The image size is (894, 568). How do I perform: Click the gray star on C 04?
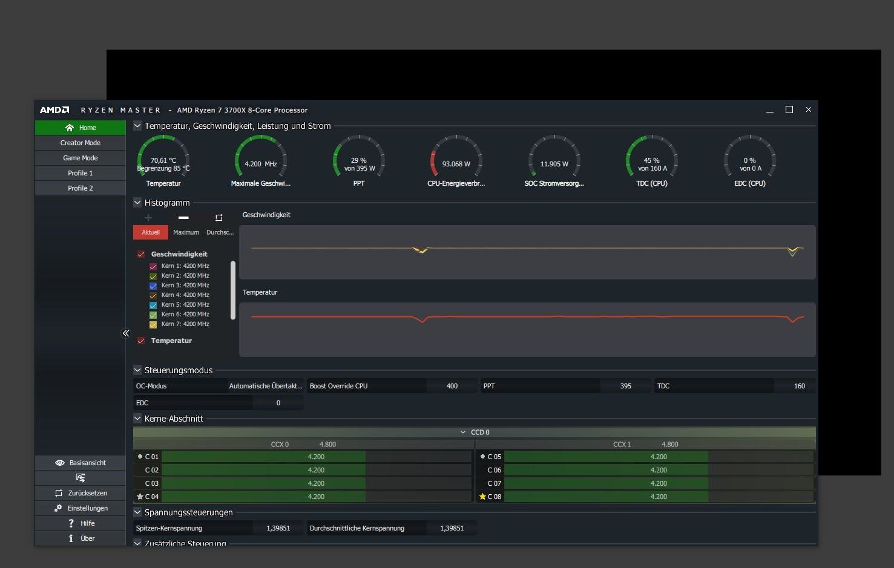click(x=140, y=497)
